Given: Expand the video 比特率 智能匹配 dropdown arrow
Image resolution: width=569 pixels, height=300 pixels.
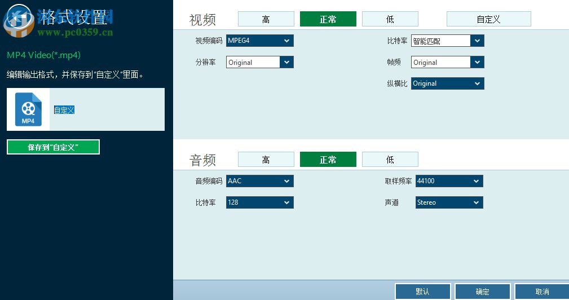Looking at the screenshot, I should pos(477,41).
